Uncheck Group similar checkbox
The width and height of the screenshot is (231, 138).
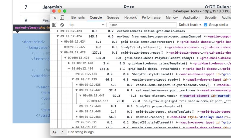pyautogui.click(x=206, y=25)
